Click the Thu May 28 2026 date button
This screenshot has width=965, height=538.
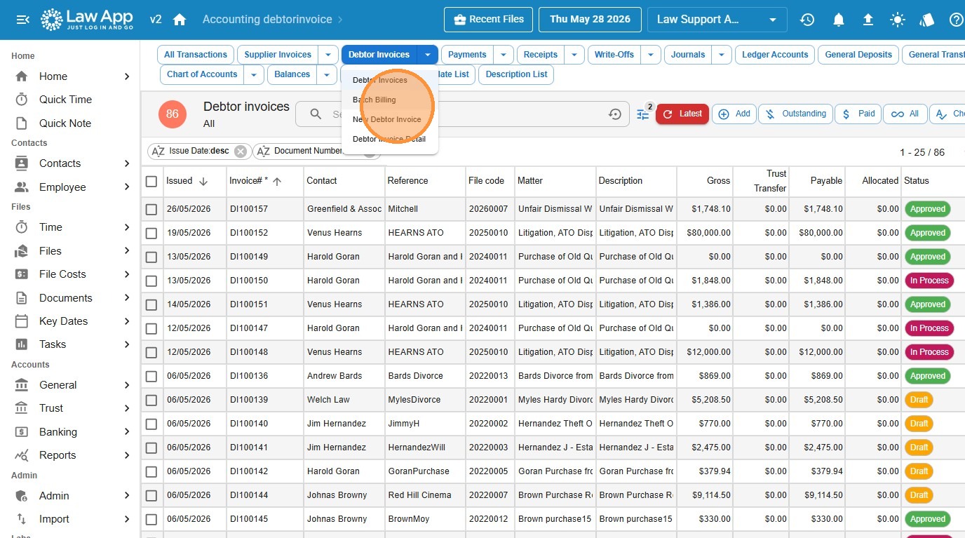(590, 20)
